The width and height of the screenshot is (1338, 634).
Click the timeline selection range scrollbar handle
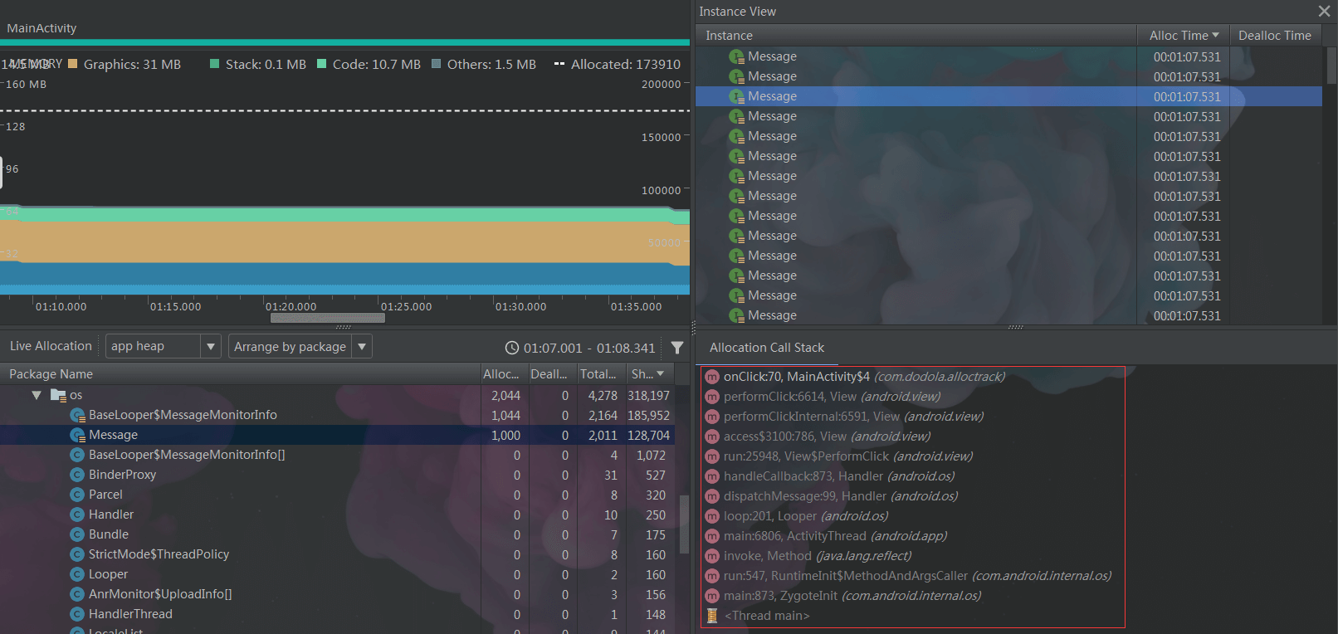pyautogui.click(x=327, y=317)
